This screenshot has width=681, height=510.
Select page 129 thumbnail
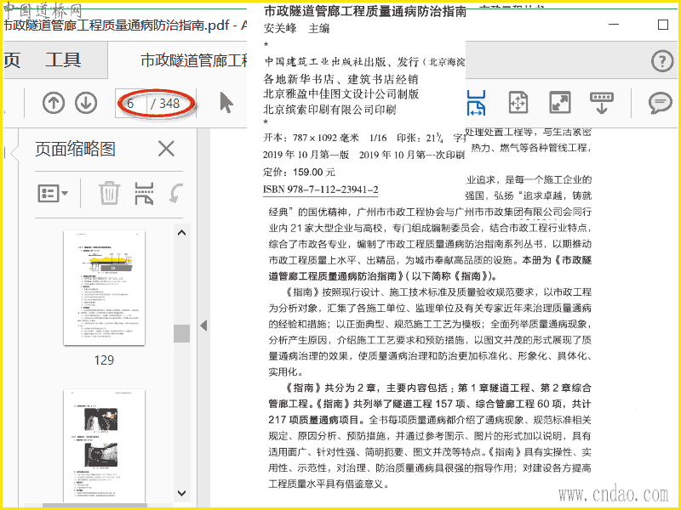coord(104,288)
